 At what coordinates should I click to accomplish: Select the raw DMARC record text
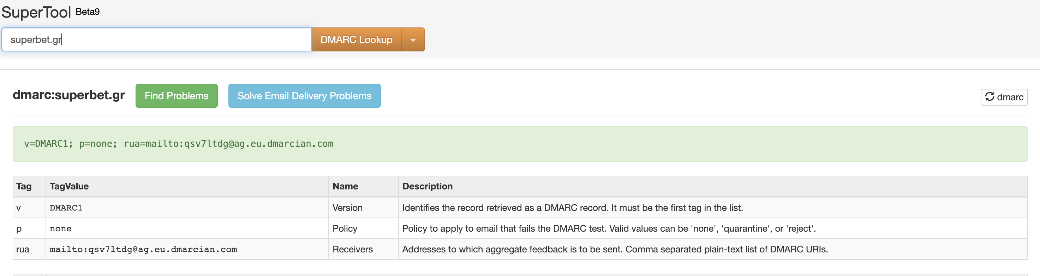coord(179,144)
